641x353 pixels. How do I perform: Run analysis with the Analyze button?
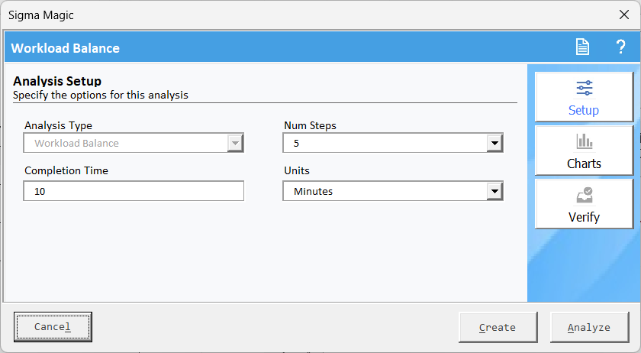pyautogui.click(x=588, y=327)
